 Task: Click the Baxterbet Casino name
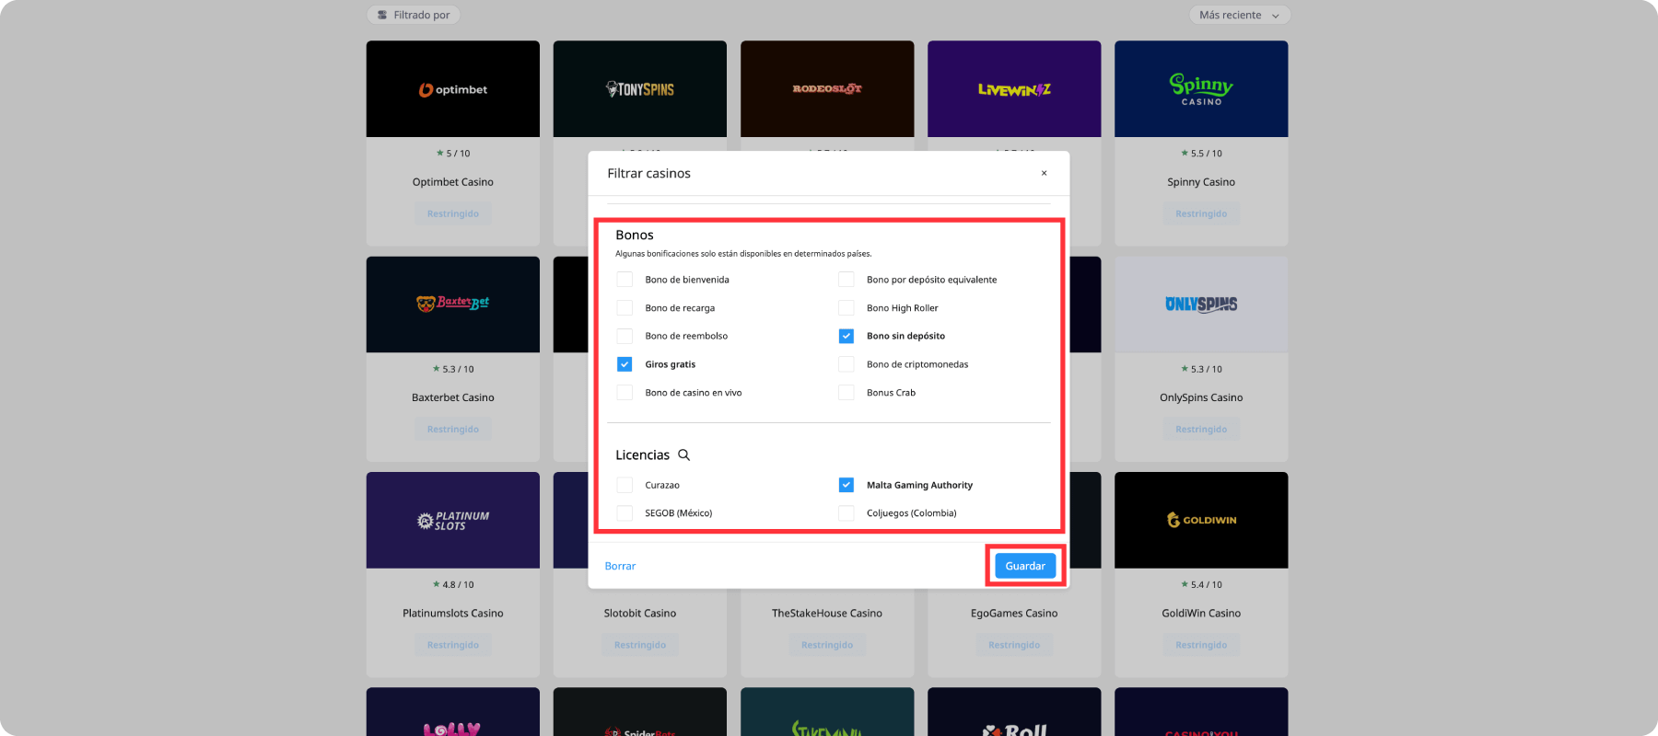[453, 397]
